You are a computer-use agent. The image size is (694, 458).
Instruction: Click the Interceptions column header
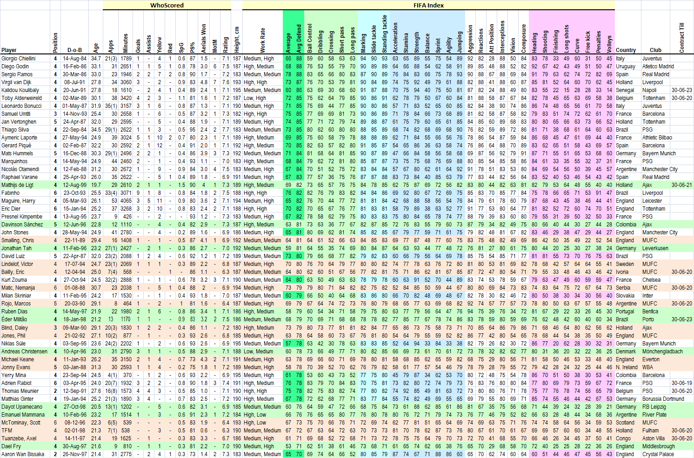click(x=502, y=32)
